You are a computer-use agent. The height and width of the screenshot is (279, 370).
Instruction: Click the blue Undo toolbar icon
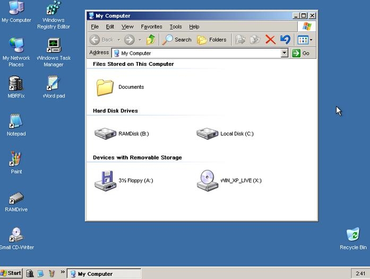click(x=285, y=40)
